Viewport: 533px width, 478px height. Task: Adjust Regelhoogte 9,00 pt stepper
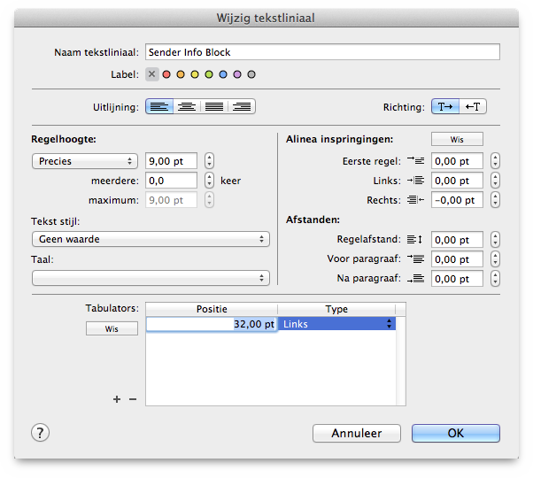[x=209, y=161]
